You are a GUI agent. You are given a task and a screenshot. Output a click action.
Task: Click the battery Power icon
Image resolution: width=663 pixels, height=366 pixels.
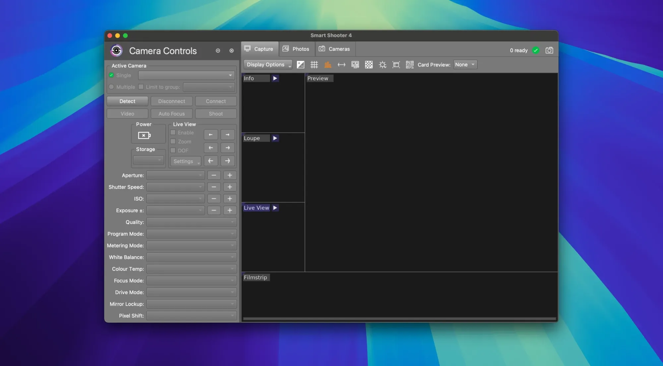144,135
